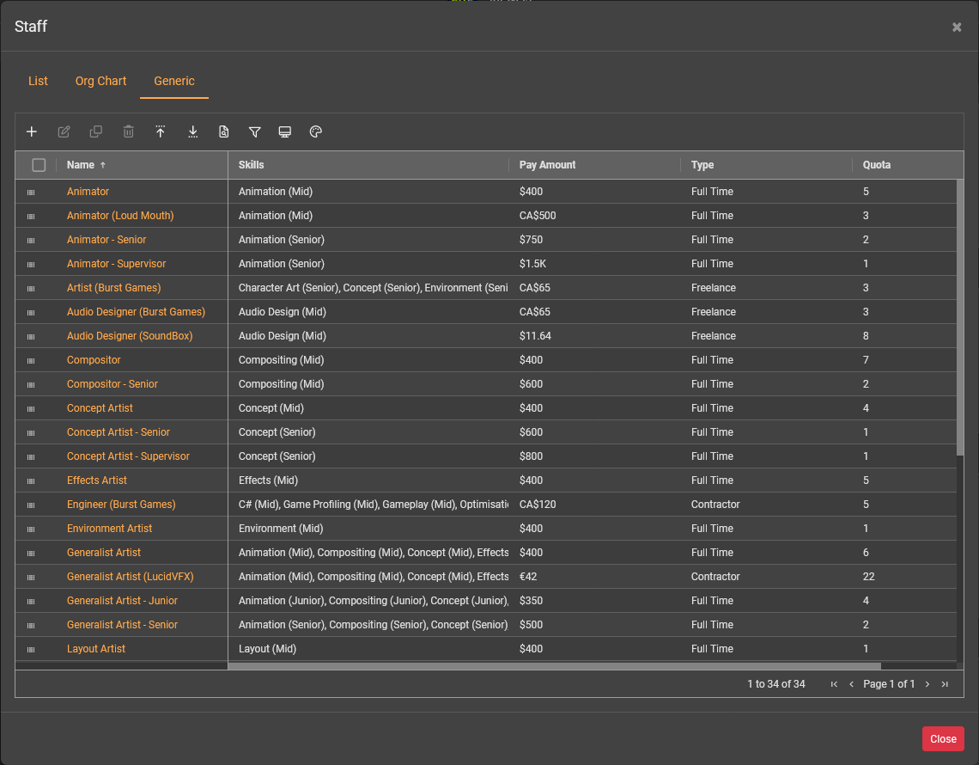Jump to the last page arrow
The height and width of the screenshot is (765, 979).
pyautogui.click(x=945, y=684)
